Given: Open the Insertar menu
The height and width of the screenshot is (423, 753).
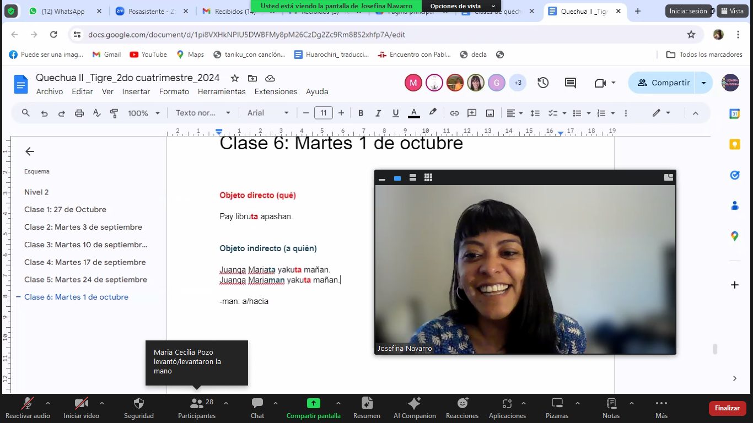Looking at the screenshot, I should point(136,91).
